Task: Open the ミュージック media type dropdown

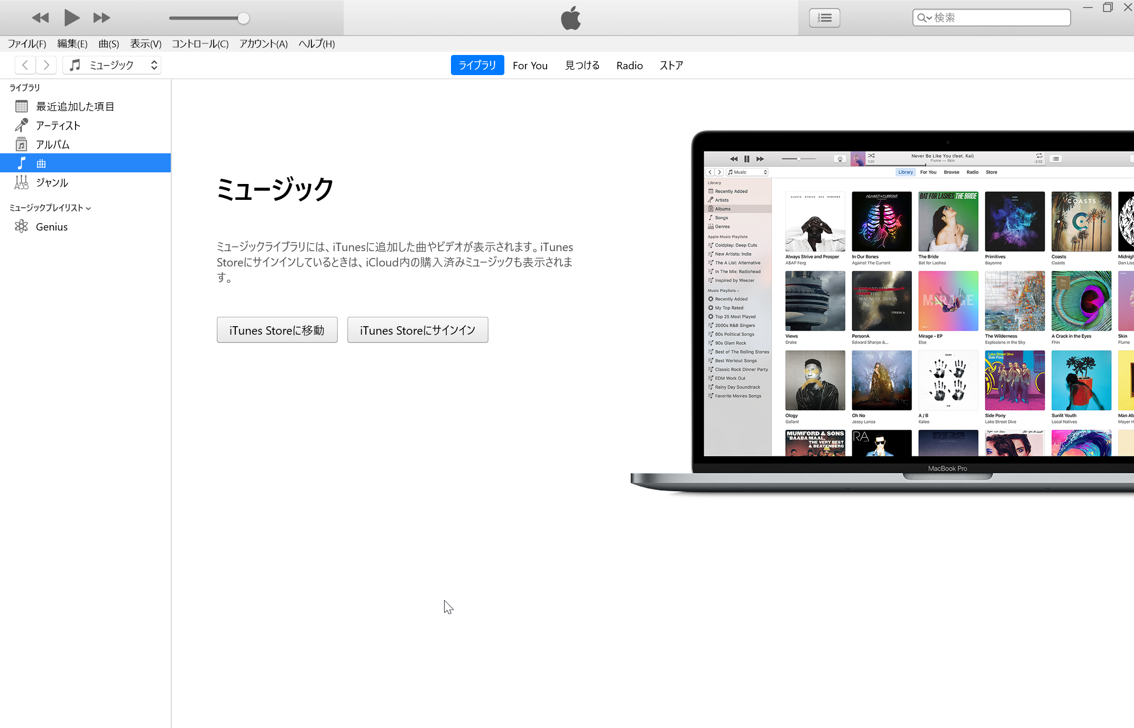Action: 112,65
